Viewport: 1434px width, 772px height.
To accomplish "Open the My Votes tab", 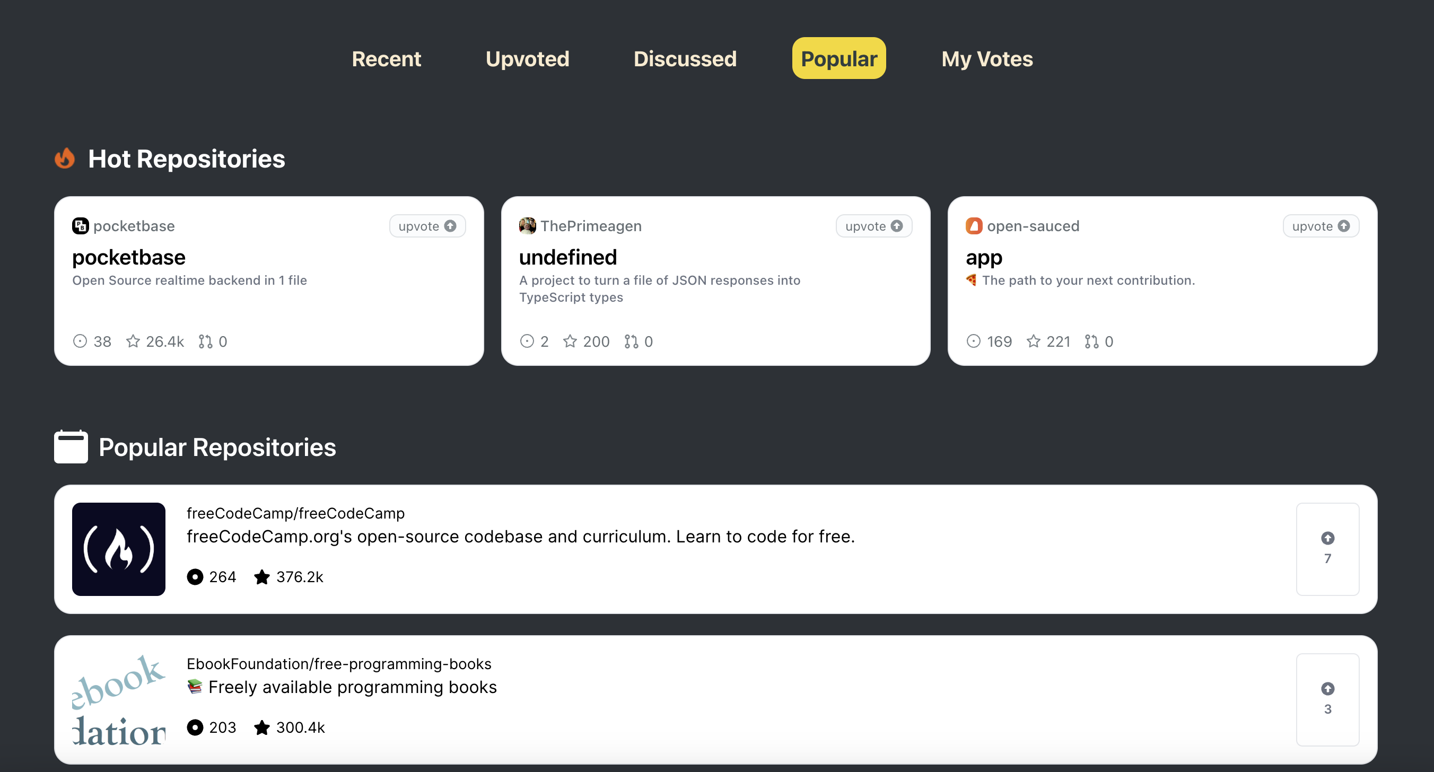I will tap(987, 59).
